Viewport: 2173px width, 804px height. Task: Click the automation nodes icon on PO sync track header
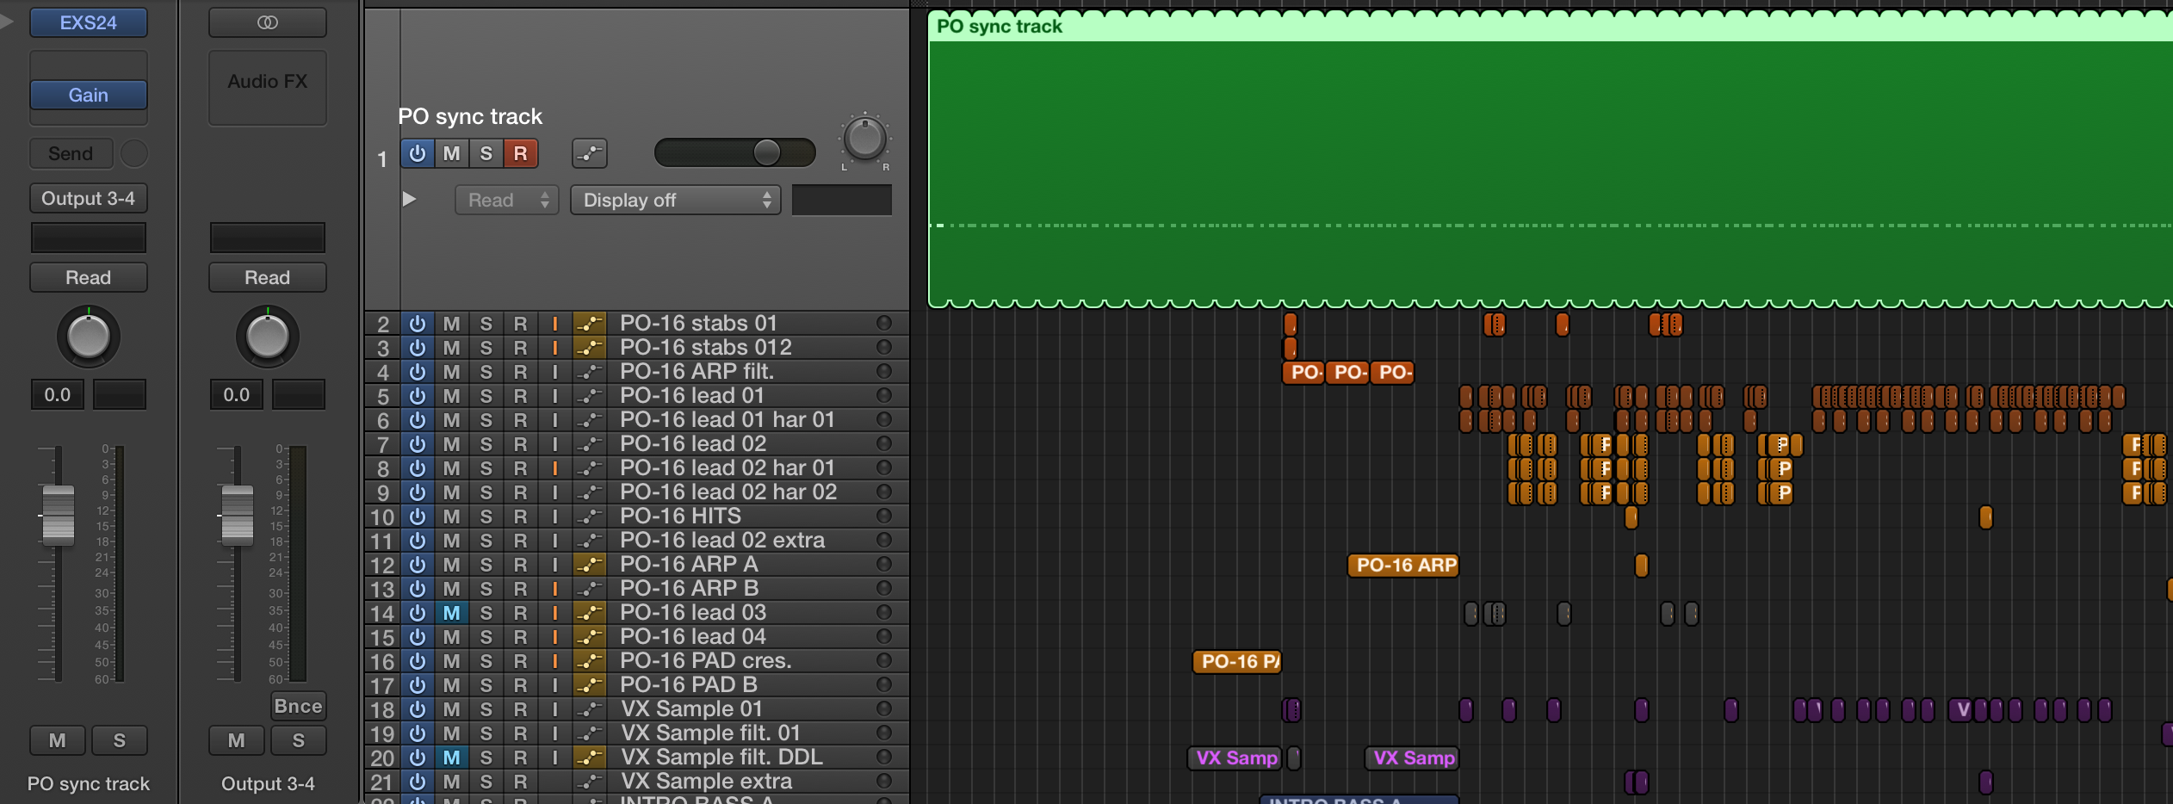(591, 152)
